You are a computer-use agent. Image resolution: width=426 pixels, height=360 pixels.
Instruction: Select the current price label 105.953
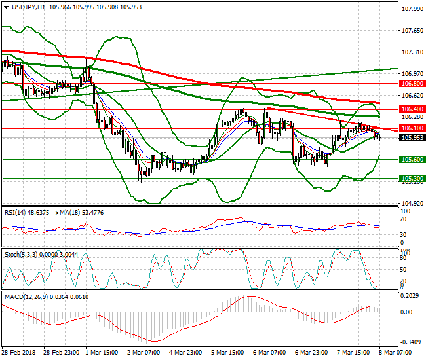tap(412, 138)
